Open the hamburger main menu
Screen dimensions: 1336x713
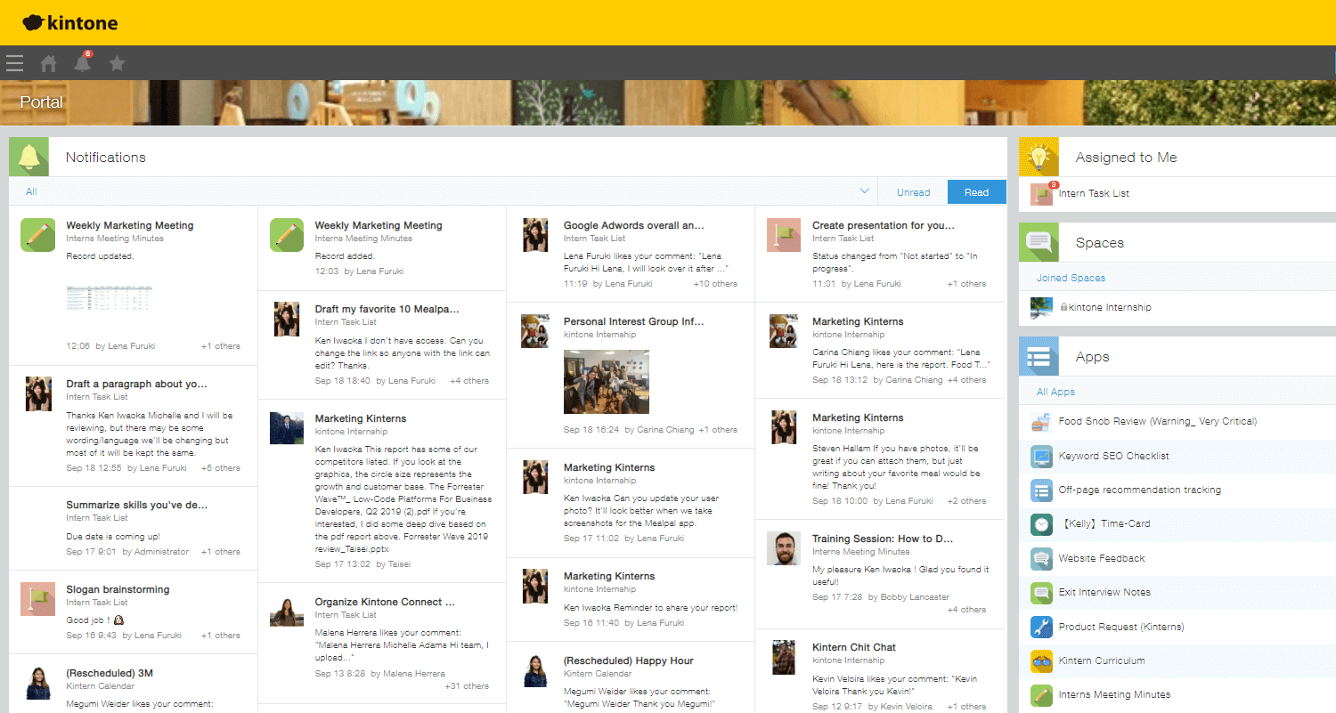point(14,63)
